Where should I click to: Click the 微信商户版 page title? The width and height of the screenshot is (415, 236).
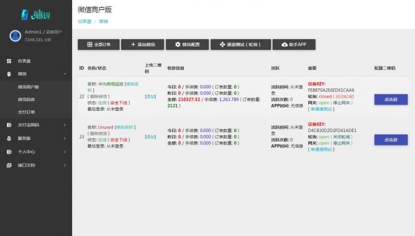pyautogui.click(x=95, y=10)
